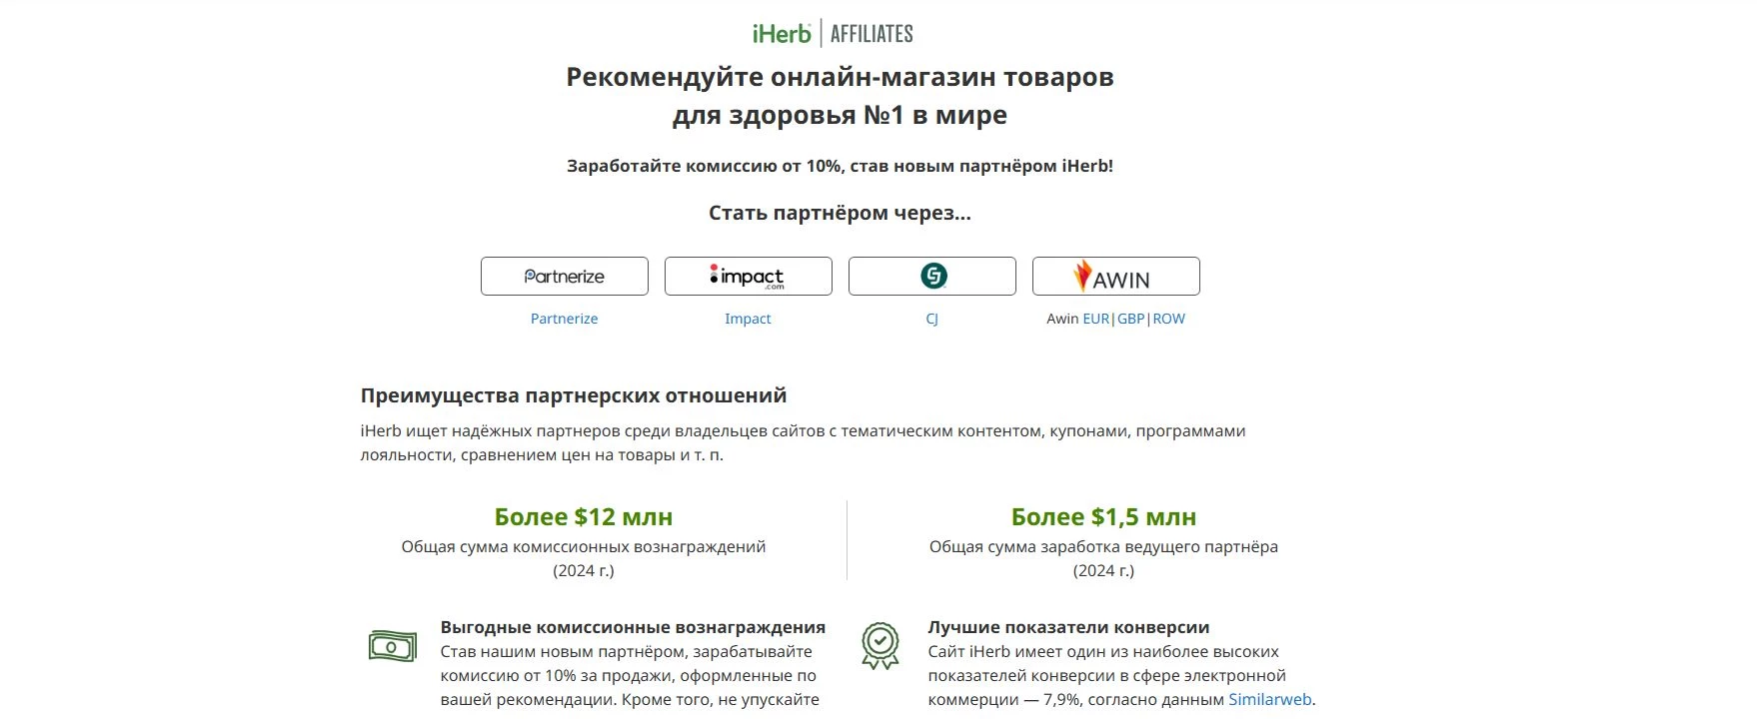Click the 'Более $12 млн' green statistic
This screenshot has height=719, width=1757.
584,517
